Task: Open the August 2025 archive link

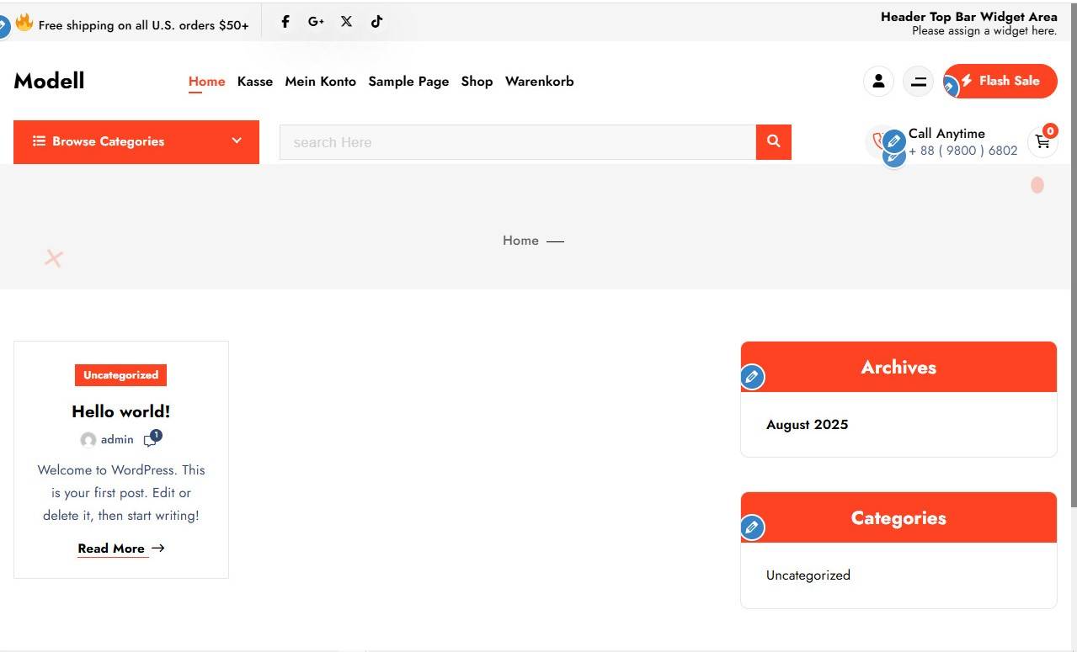Action: (x=807, y=425)
